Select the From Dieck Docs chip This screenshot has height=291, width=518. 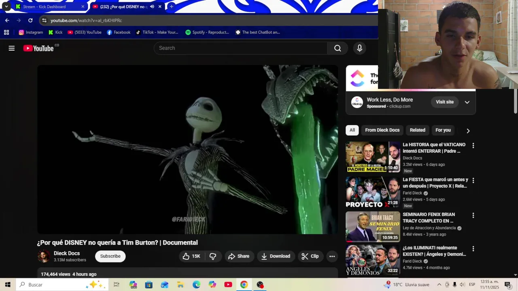(x=382, y=130)
